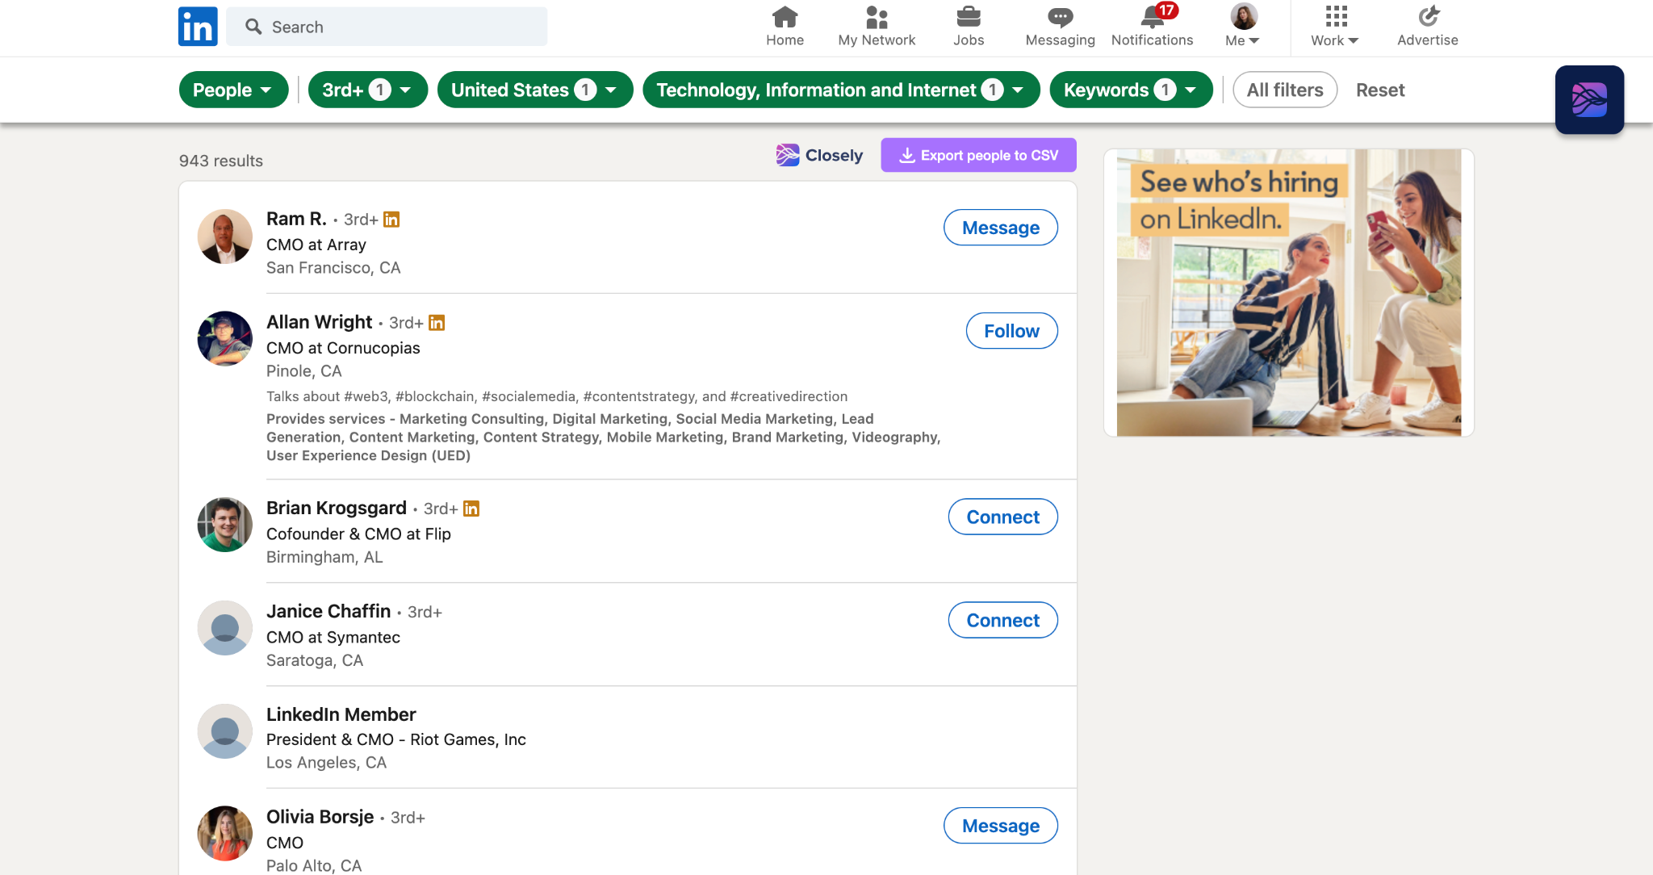Expand the 3rd+ connections filter

pyautogui.click(x=367, y=90)
